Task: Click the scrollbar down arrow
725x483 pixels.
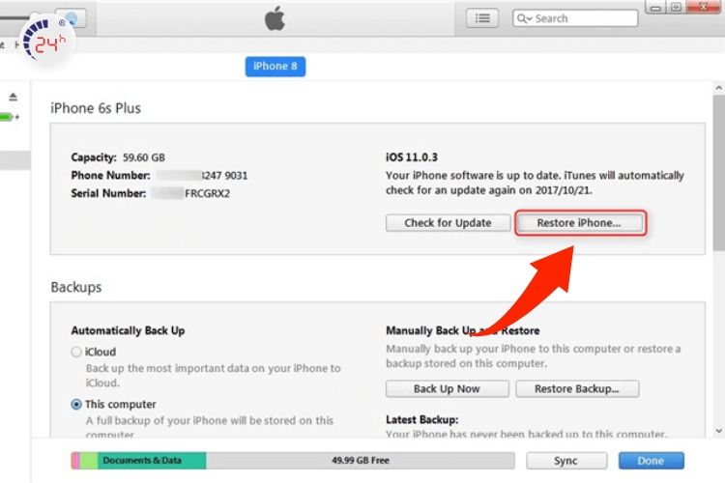Action: click(718, 431)
